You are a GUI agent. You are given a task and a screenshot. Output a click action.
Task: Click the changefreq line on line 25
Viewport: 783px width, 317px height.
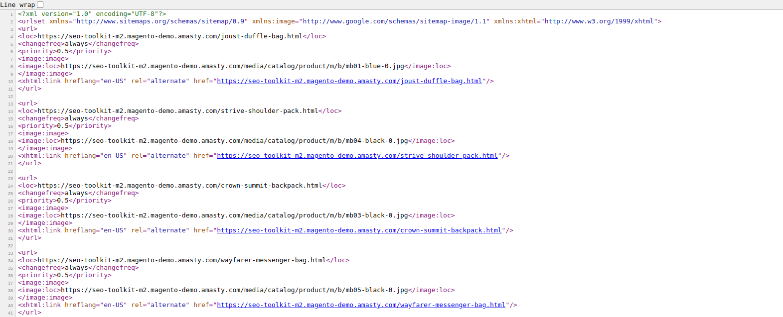[x=78, y=193]
